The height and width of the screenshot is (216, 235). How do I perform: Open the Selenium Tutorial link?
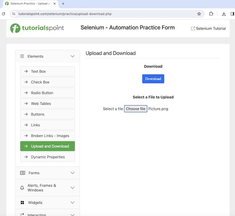tap(209, 28)
